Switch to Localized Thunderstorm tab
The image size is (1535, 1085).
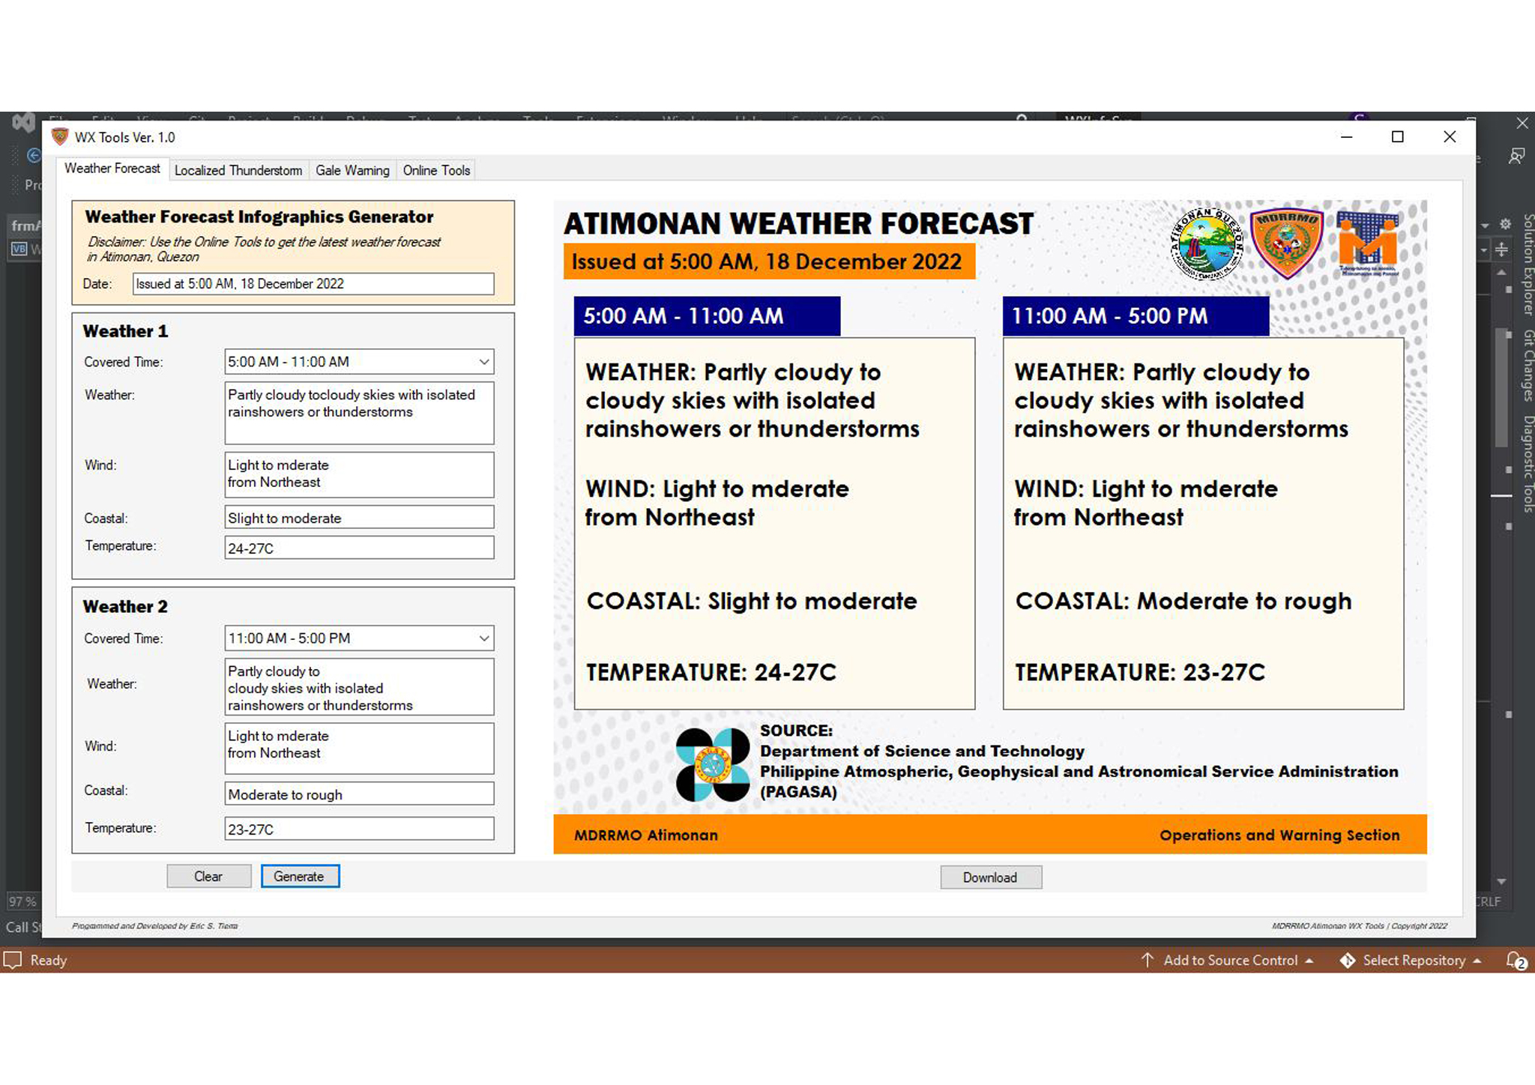pos(238,170)
